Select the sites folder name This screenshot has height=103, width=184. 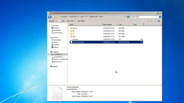coord(74,37)
